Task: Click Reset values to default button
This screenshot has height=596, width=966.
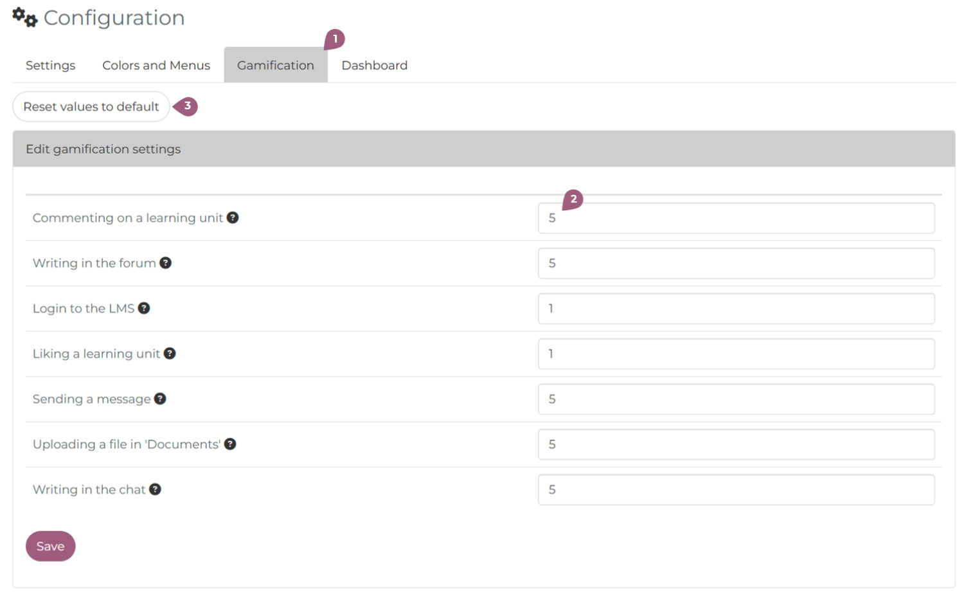Action: tap(91, 107)
